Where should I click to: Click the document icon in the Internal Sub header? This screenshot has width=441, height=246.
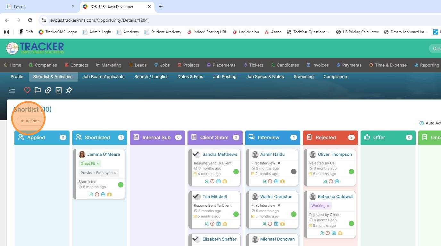coord(136,137)
